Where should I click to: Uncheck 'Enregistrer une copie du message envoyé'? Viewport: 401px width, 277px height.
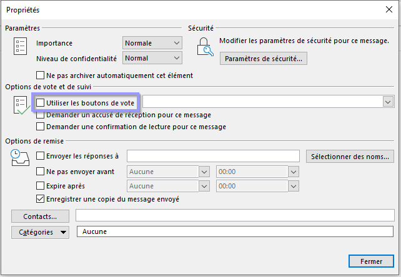(x=40, y=199)
